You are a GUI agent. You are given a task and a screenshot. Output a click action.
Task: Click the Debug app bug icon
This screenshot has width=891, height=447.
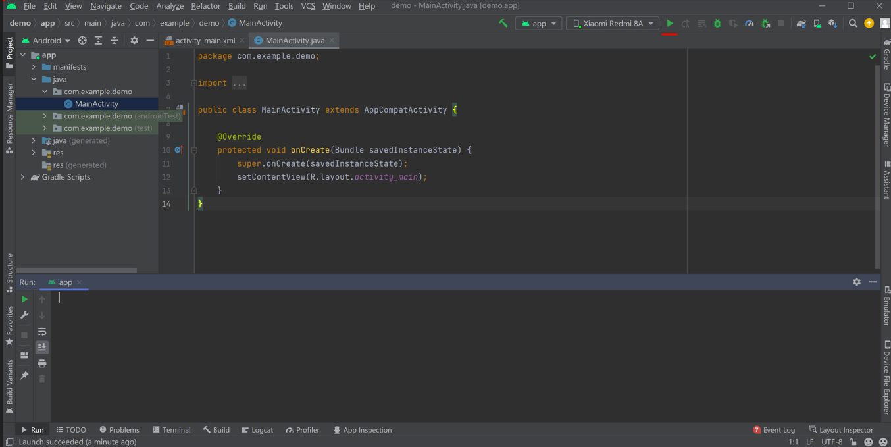717,24
